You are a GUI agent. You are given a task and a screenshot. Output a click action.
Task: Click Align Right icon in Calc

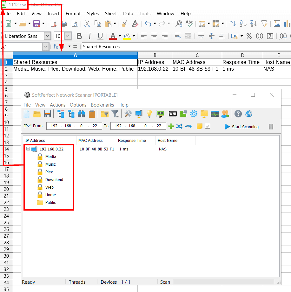pos(165,36)
